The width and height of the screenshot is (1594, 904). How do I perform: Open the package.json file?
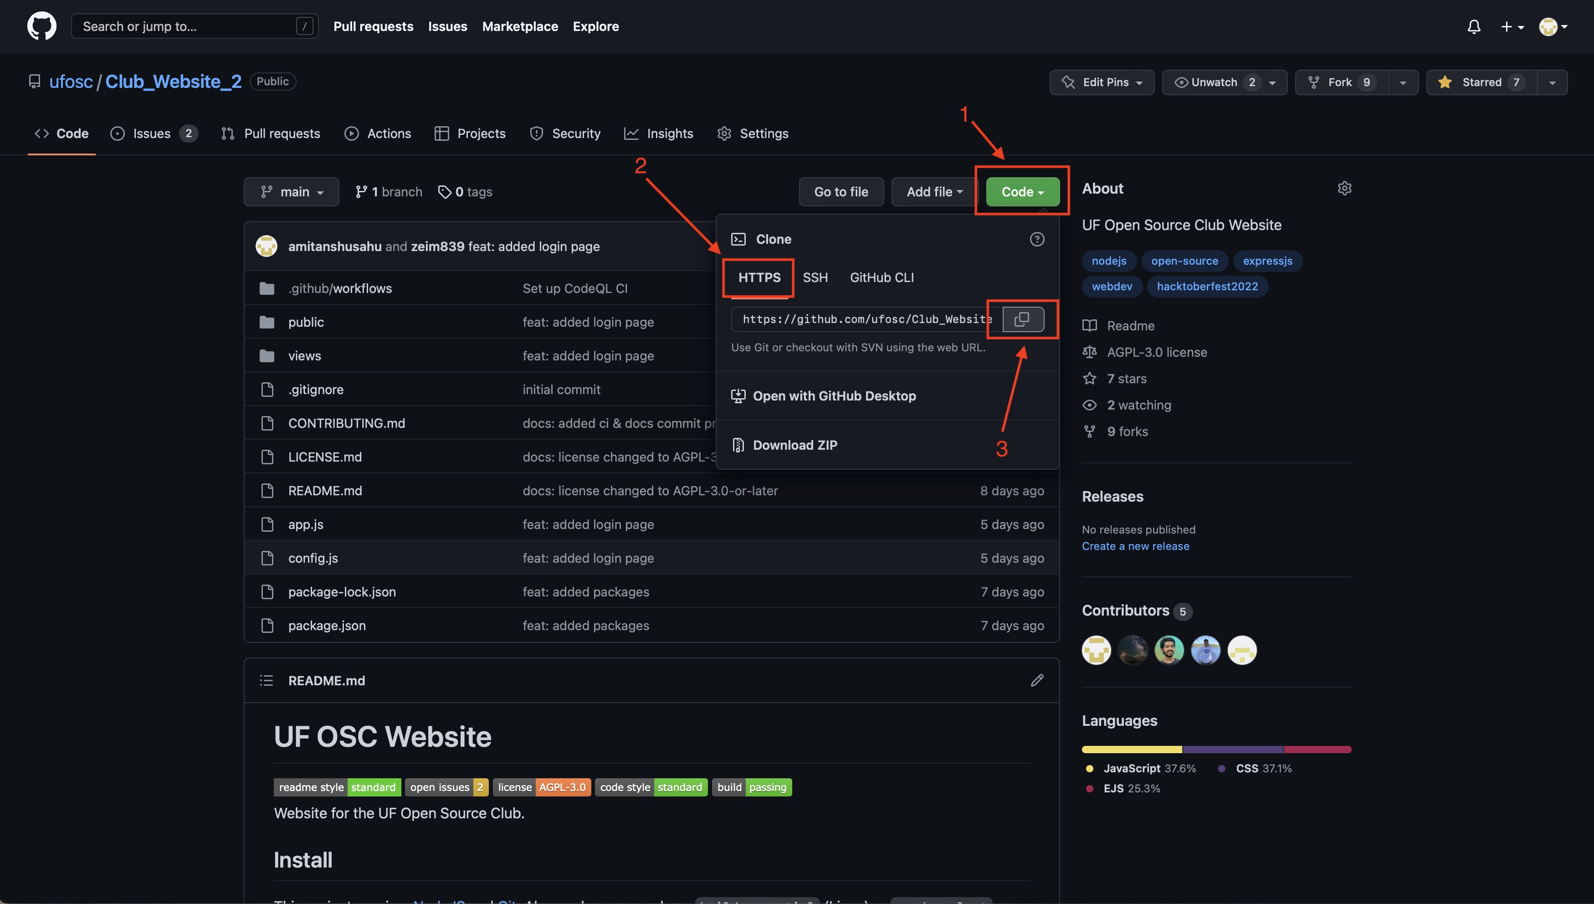pos(327,625)
